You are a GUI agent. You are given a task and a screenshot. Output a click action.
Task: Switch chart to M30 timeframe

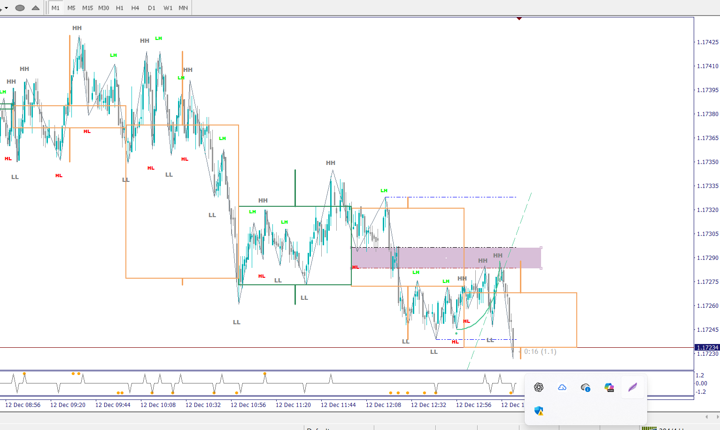point(103,8)
